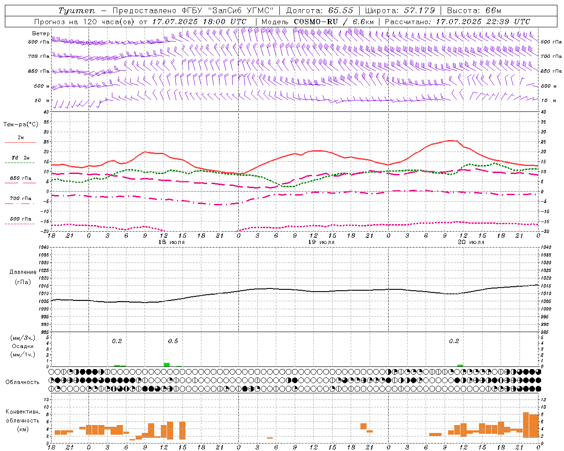Click the 'Высота: 66м' elevation text
564x451 pixels.
click(474, 11)
